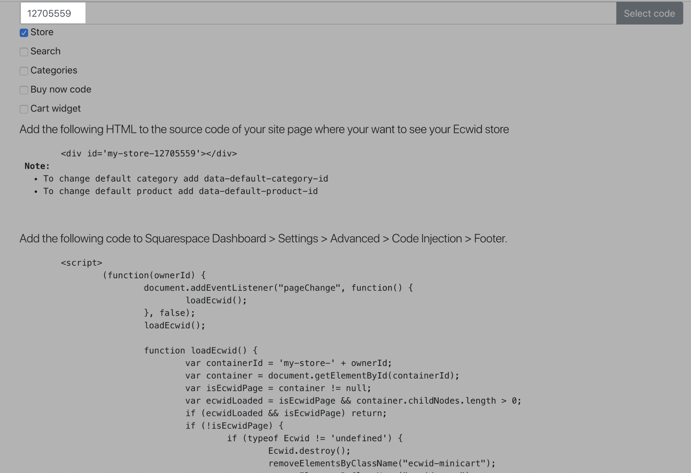
Task: Click the 'Add the following HTML' heading
Action: tap(264, 129)
